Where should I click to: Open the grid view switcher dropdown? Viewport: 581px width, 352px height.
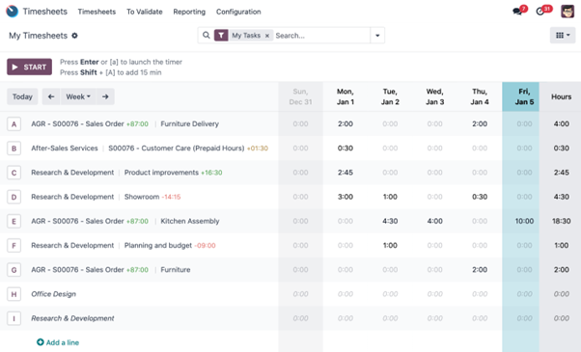[x=563, y=35]
